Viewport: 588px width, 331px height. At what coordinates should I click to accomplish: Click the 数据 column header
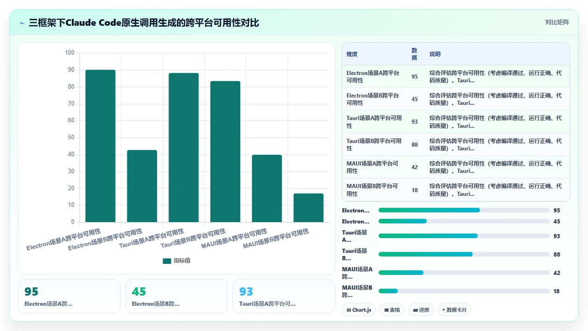[x=414, y=54]
